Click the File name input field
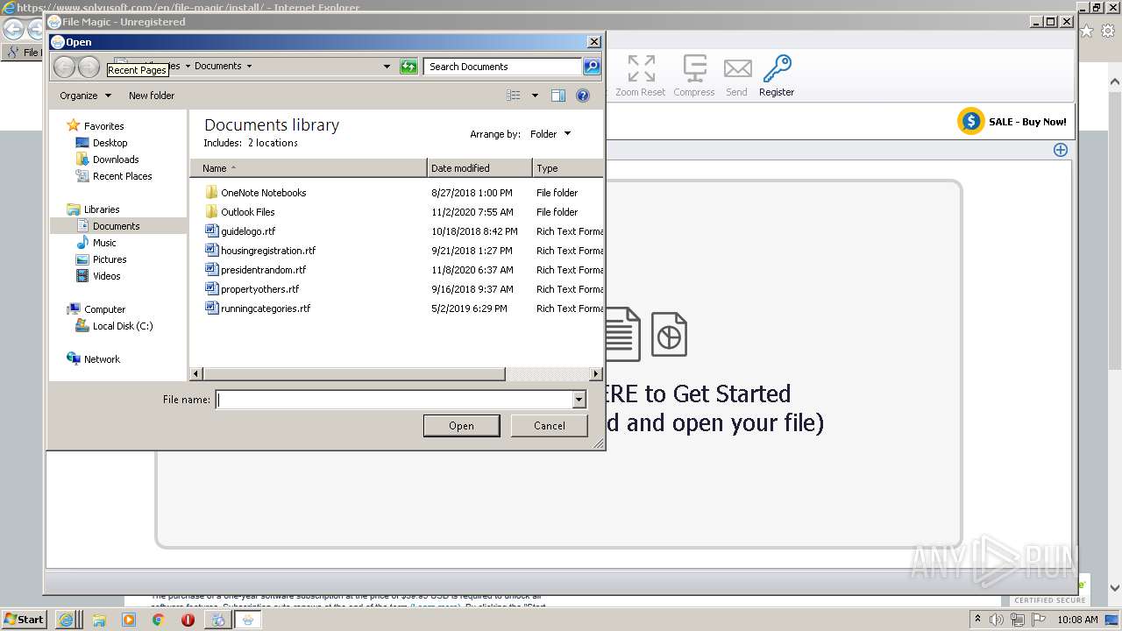The width and height of the screenshot is (1122, 631). 394,400
